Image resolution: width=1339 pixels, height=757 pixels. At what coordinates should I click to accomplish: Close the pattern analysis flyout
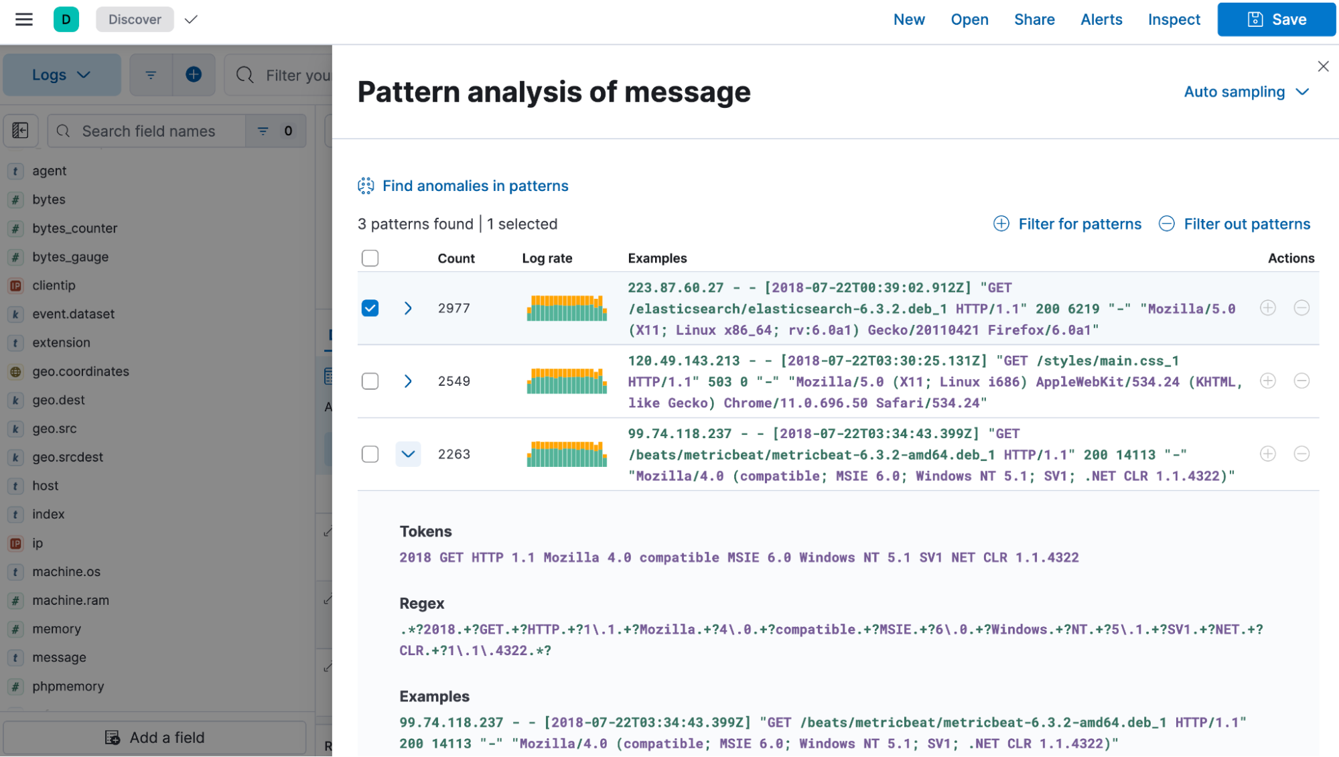1323,66
